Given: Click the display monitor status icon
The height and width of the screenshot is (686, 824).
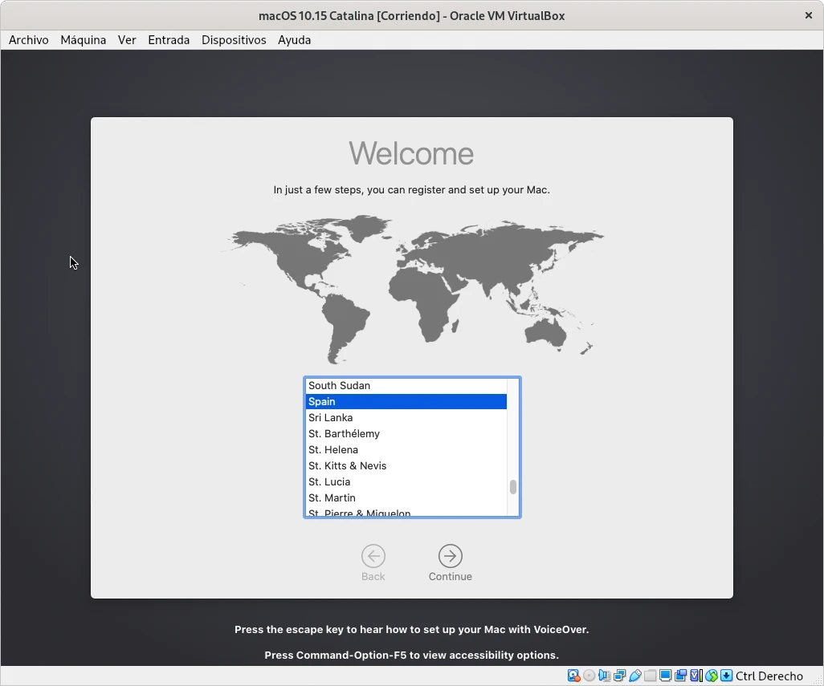Looking at the screenshot, I should point(665,676).
